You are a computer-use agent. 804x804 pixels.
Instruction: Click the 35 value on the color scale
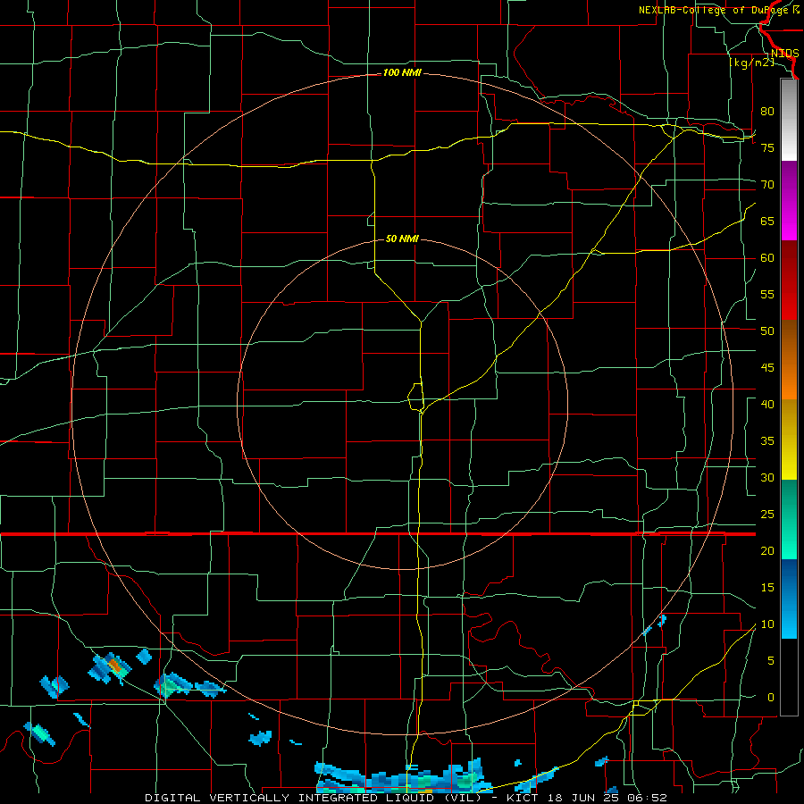(x=767, y=441)
